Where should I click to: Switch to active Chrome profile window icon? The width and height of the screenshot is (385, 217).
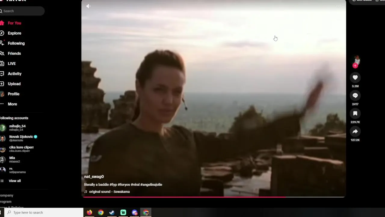[x=146, y=212]
